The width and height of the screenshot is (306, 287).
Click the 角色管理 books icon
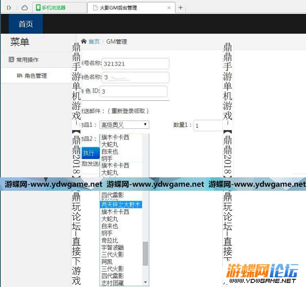[20, 75]
